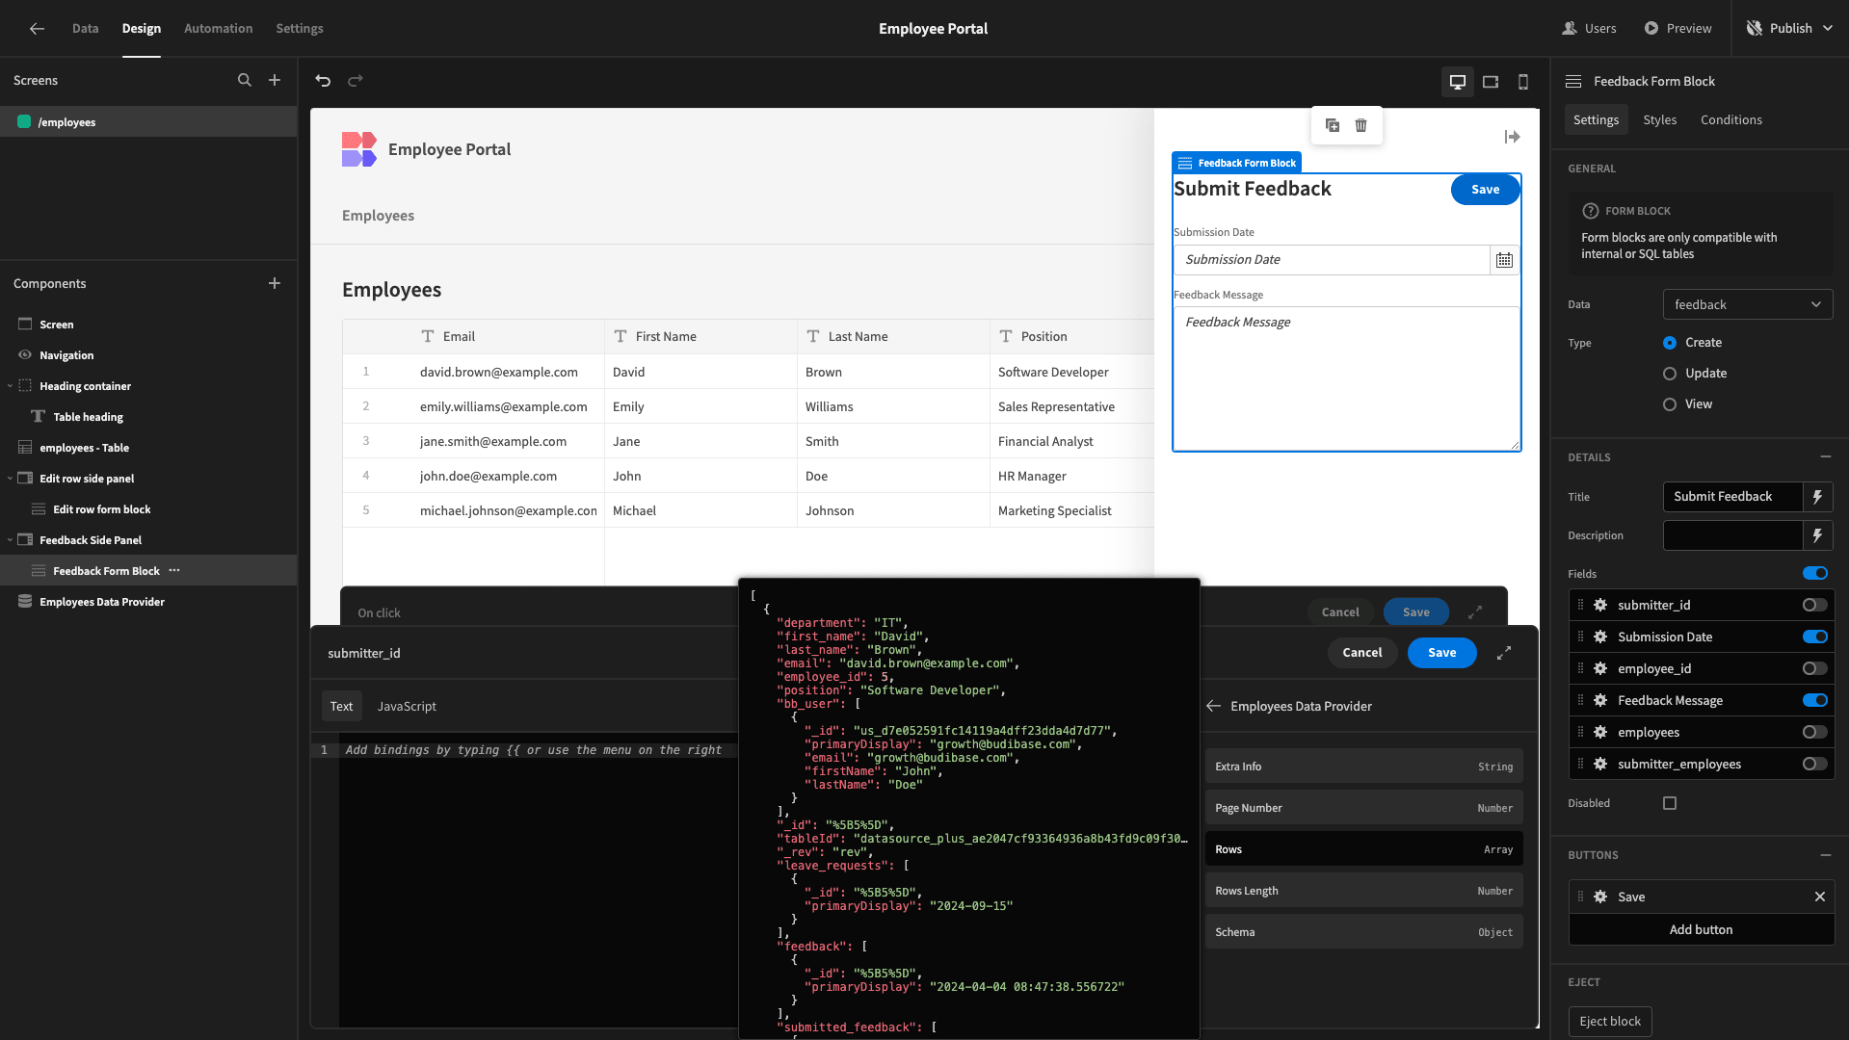Duplicate the Feedback Form Block
Image resolution: width=1849 pixels, height=1040 pixels.
[1333, 125]
